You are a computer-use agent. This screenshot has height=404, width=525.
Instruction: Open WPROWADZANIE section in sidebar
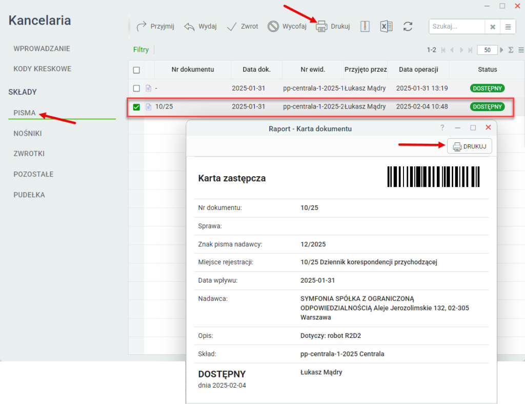(x=42, y=49)
